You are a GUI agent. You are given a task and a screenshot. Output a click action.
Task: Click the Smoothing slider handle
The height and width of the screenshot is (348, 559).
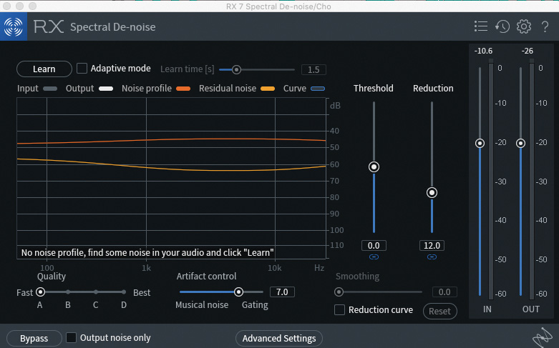(339, 292)
